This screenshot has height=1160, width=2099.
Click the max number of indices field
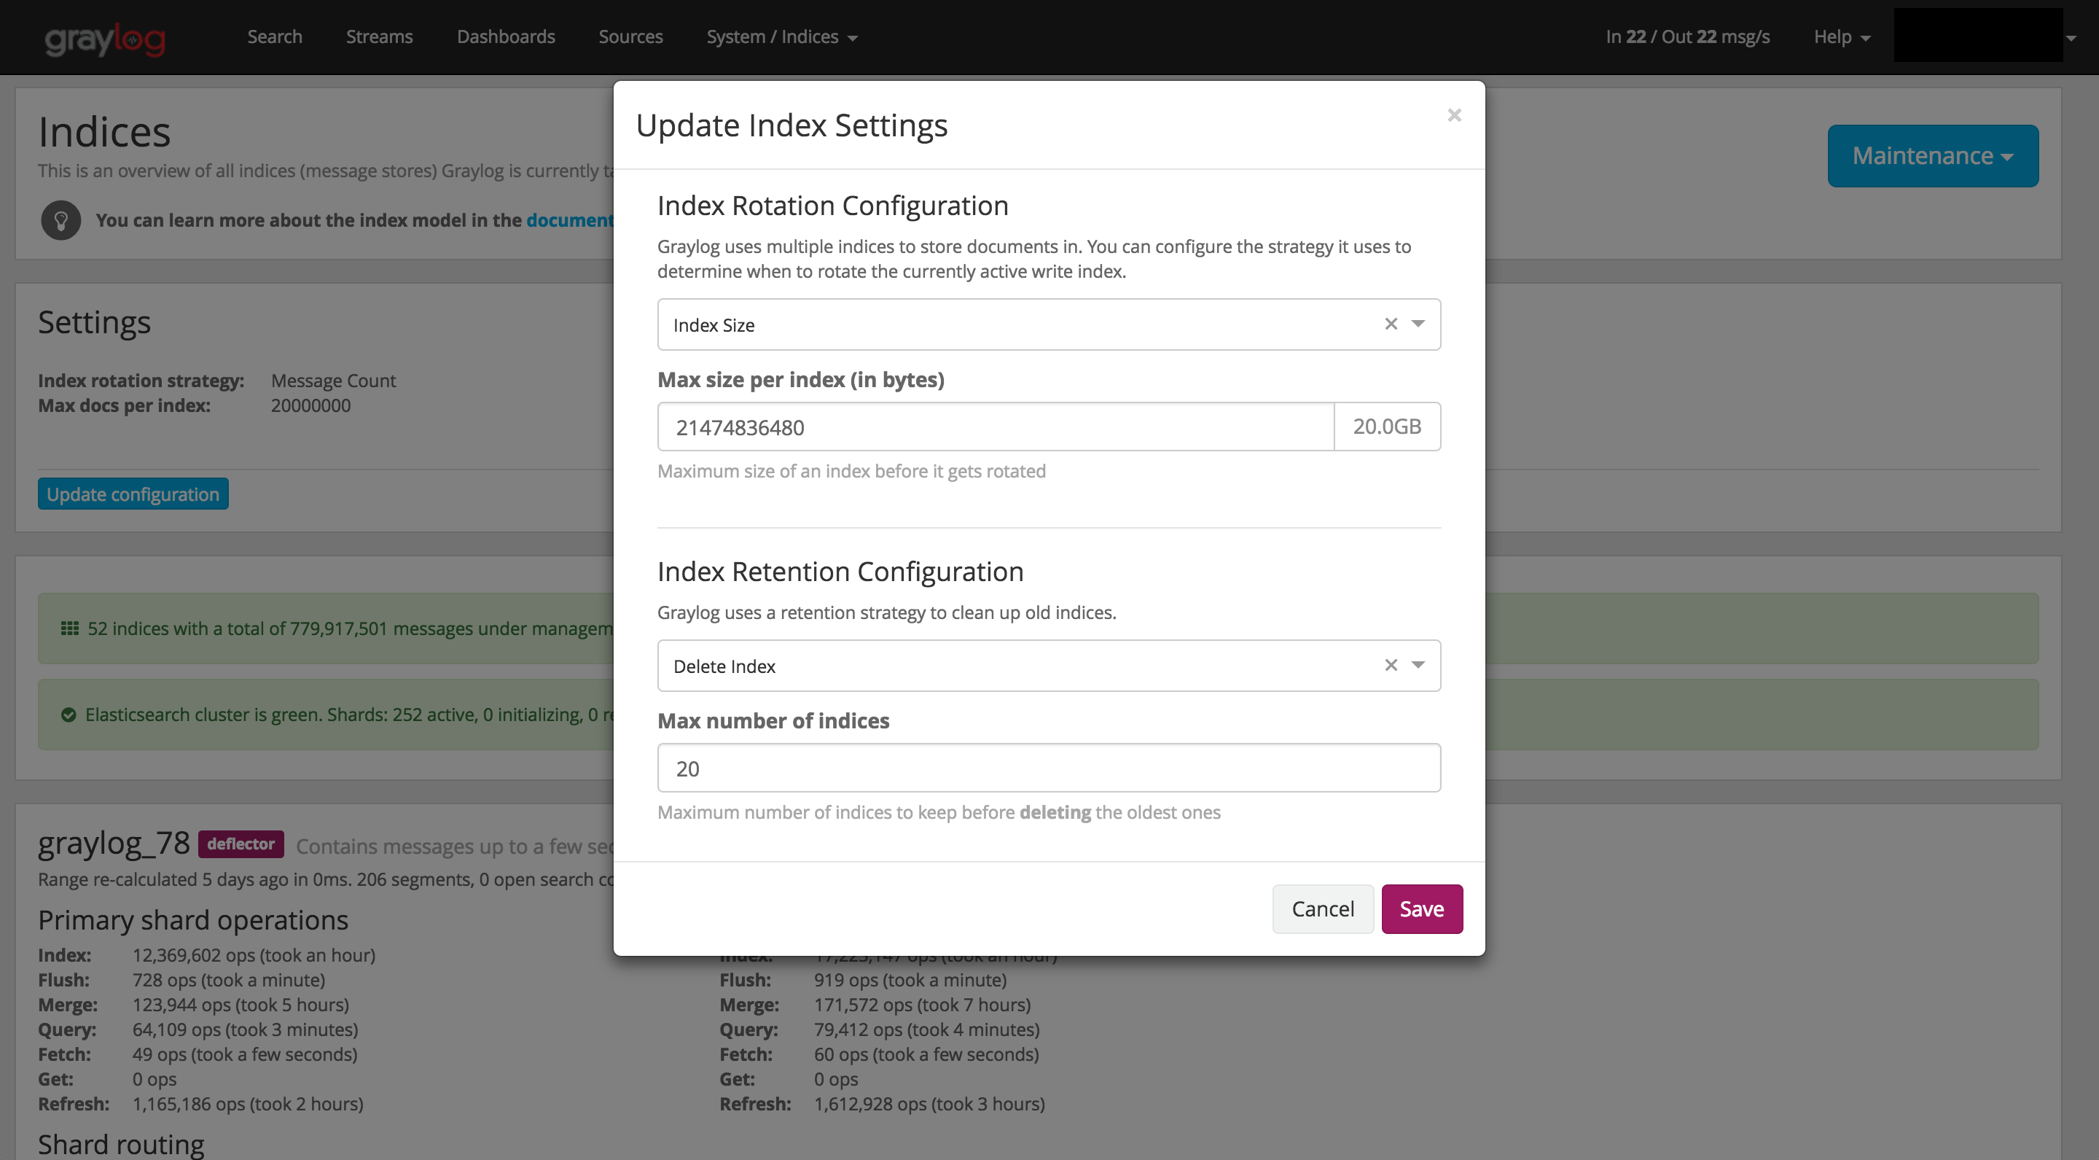(x=1048, y=768)
